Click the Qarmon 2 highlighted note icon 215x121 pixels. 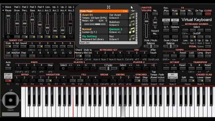click(132, 31)
